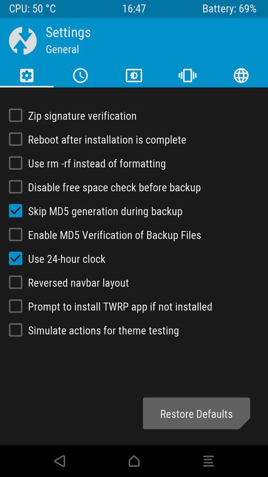Open the Vibration settings tab
Screen dimensions: 268x477
[188, 76]
